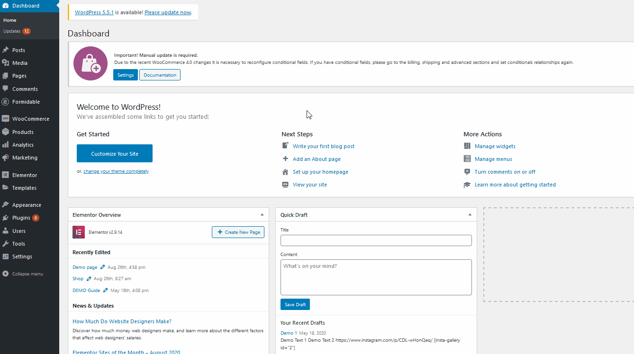
Task: Click the pencil icon beside DEMO Guide
Action: pos(106,290)
